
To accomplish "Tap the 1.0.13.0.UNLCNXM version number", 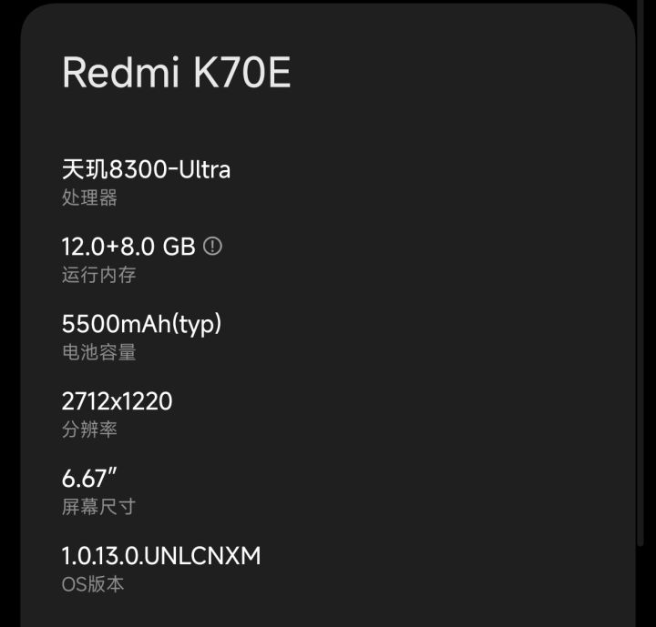I will (x=161, y=556).
